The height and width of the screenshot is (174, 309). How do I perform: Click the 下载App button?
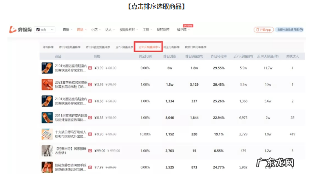264,30
